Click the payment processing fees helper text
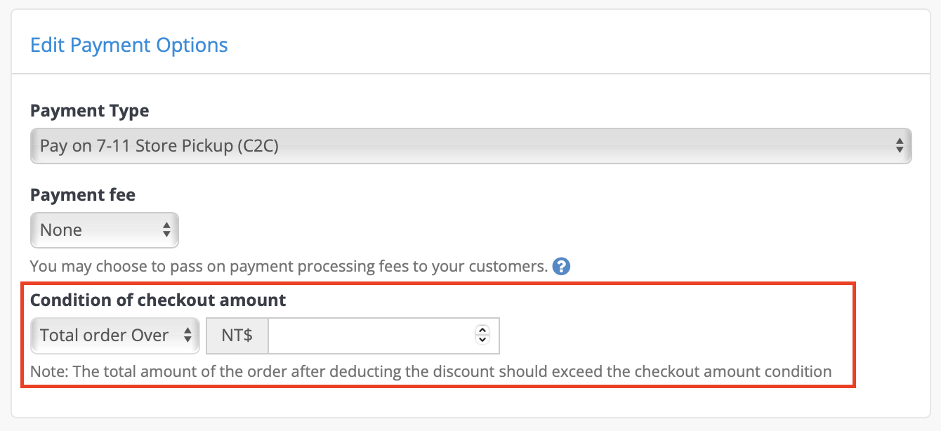The width and height of the screenshot is (941, 431). pos(289,267)
